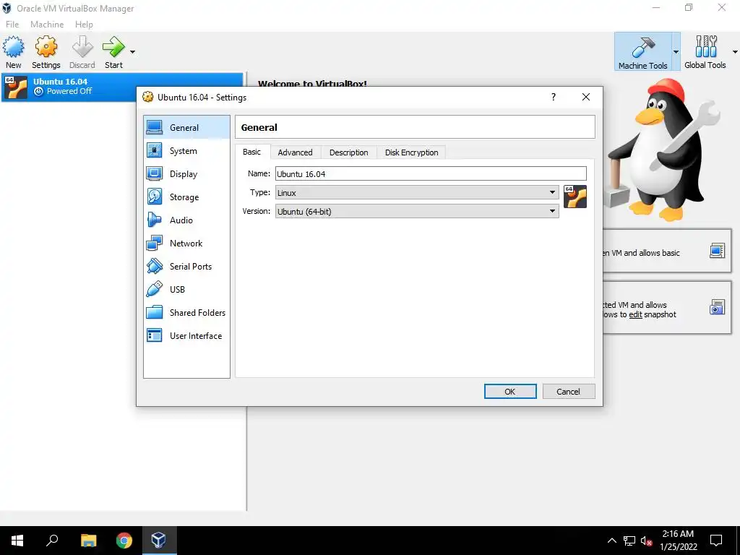Open the File menu
The width and height of the screenshot is (740, 555).
point(12,25)
